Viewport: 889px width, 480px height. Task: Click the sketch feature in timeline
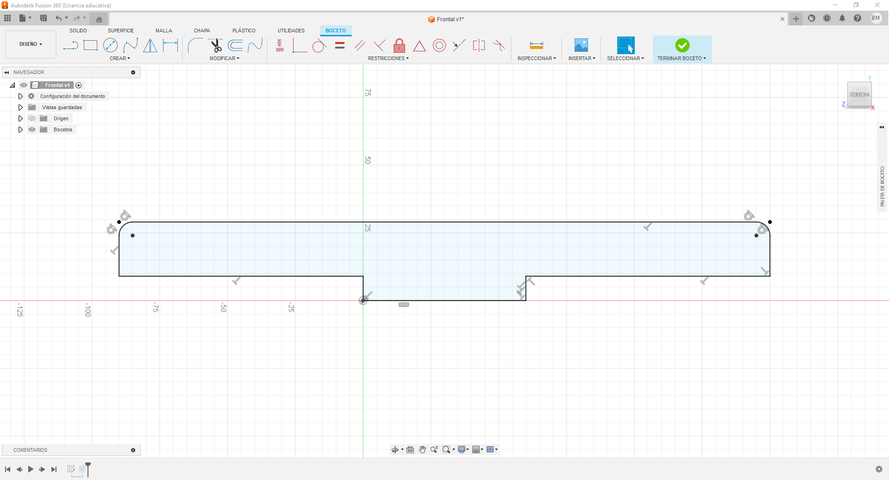[x=71, y=469]
